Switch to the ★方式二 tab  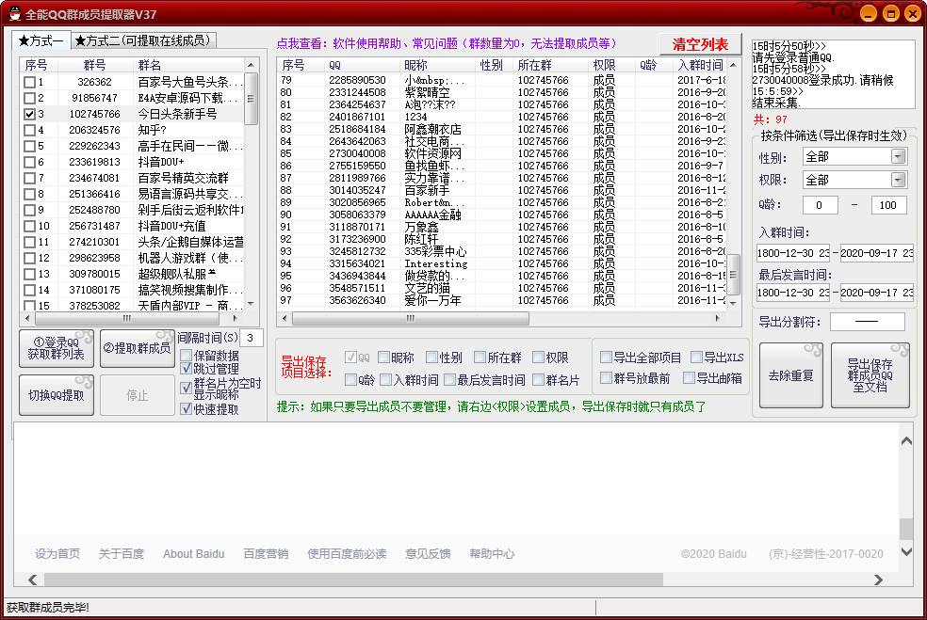click(x=144, y=40)
